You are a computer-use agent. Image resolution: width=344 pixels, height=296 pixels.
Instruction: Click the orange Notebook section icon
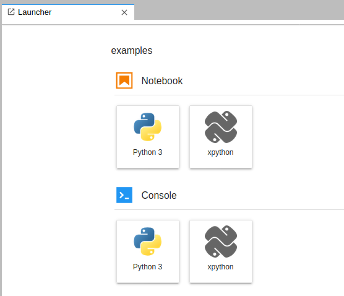(x=124, y=81)
